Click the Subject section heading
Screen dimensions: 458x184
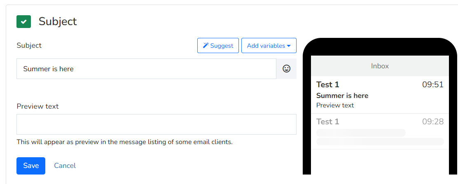click(x=58, y=21)
